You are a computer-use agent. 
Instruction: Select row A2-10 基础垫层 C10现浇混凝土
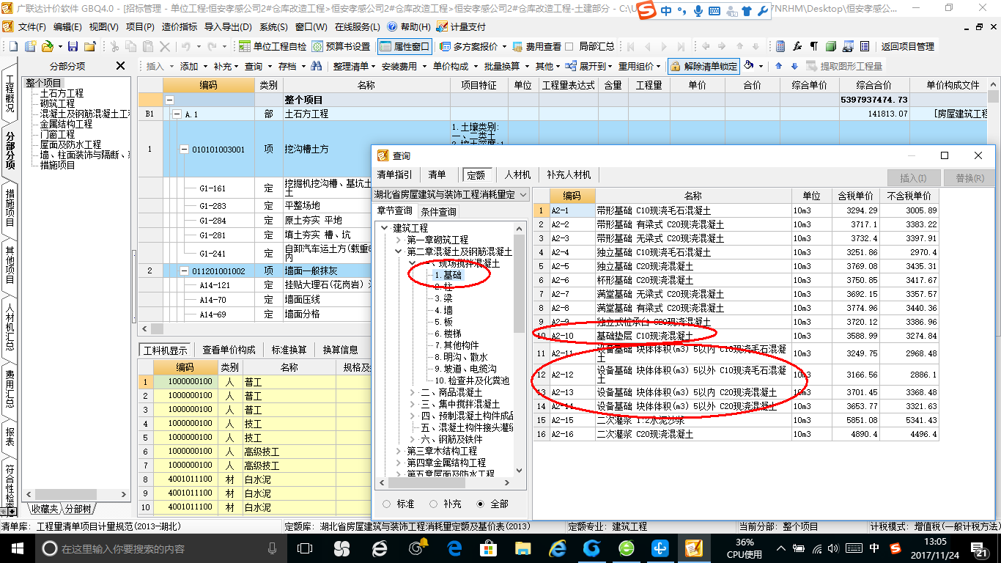click(736, 336)
